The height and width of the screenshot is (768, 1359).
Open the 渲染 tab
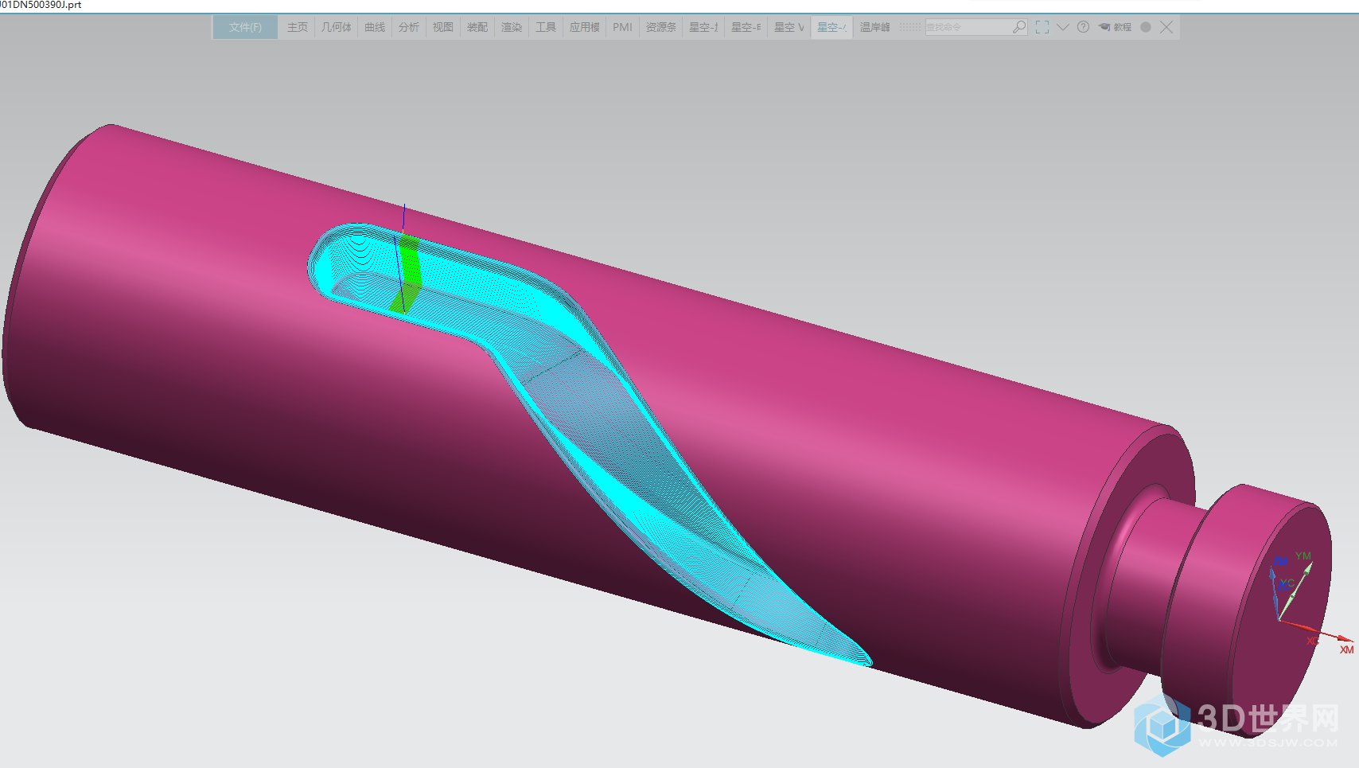512,27
